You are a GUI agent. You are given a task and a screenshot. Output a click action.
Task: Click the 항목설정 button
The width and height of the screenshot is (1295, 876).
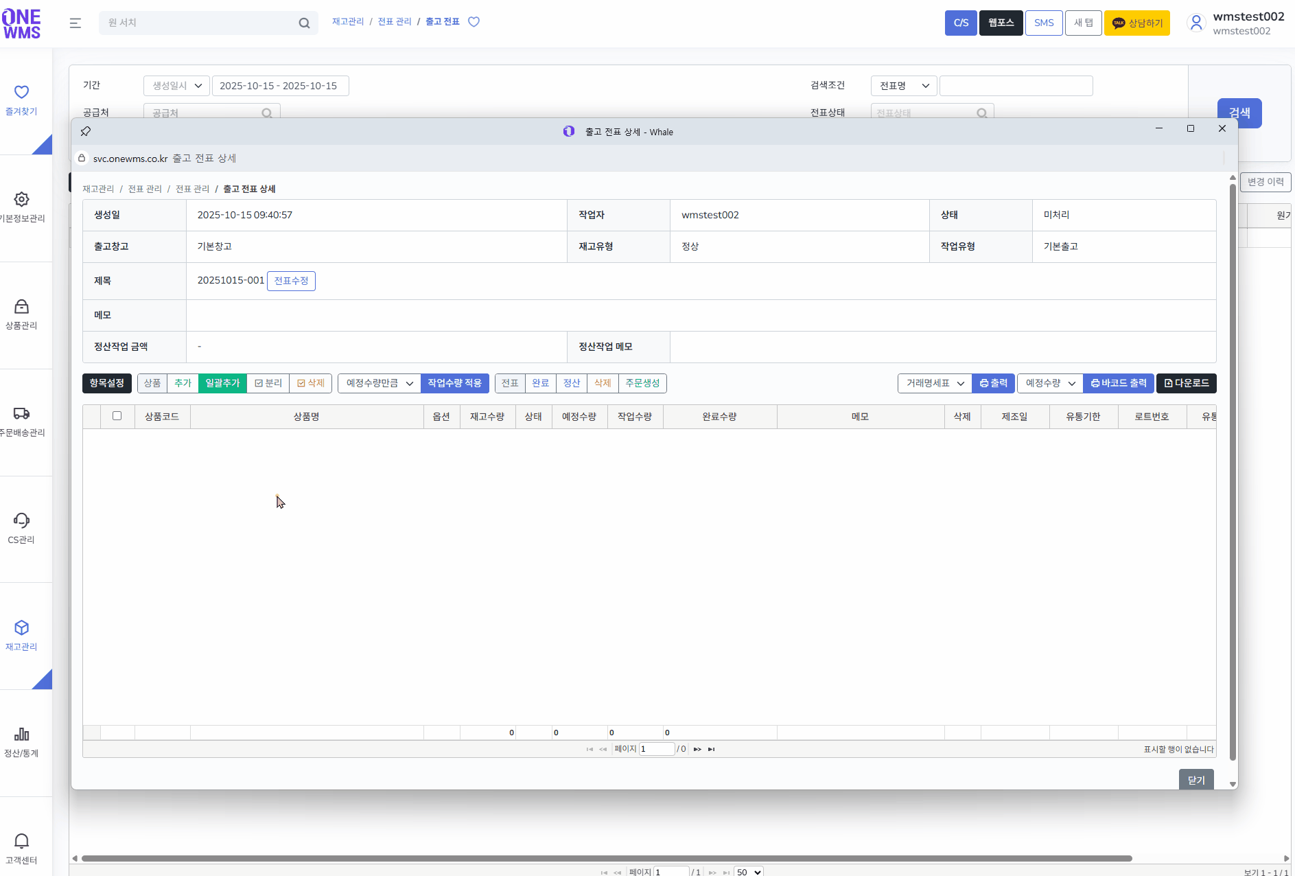(x=107, y=383)
